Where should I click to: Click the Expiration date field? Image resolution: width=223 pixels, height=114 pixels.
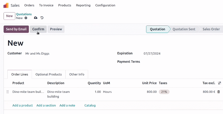tap(152, 54)
